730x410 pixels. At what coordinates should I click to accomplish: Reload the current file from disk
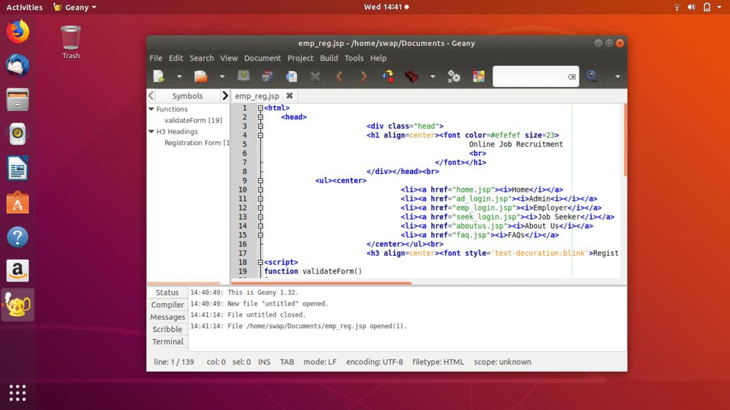(x=290, y=76)
